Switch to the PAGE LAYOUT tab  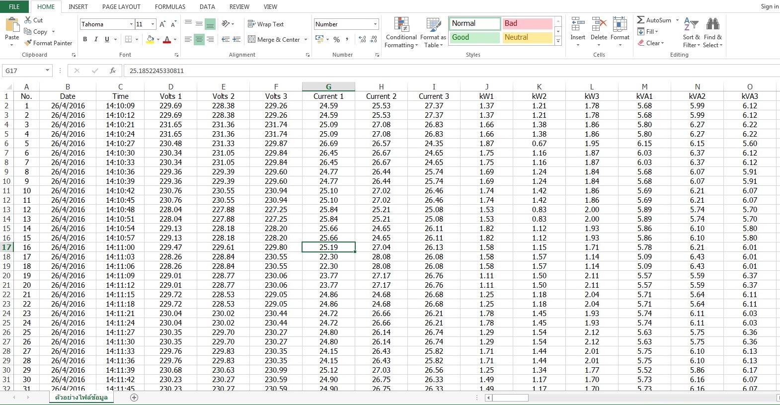[x=121, y=7]
